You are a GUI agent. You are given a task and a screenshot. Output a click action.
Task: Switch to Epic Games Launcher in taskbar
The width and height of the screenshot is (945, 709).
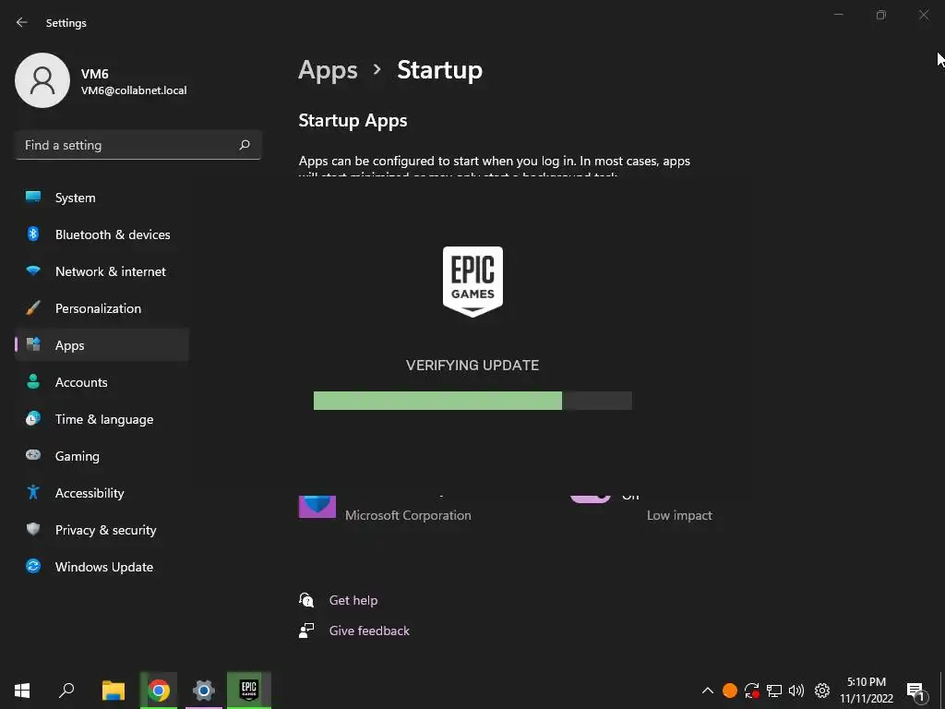pos(249,691)
